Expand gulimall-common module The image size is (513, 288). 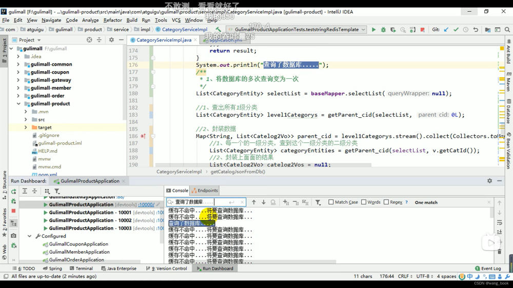click(18, 65)
